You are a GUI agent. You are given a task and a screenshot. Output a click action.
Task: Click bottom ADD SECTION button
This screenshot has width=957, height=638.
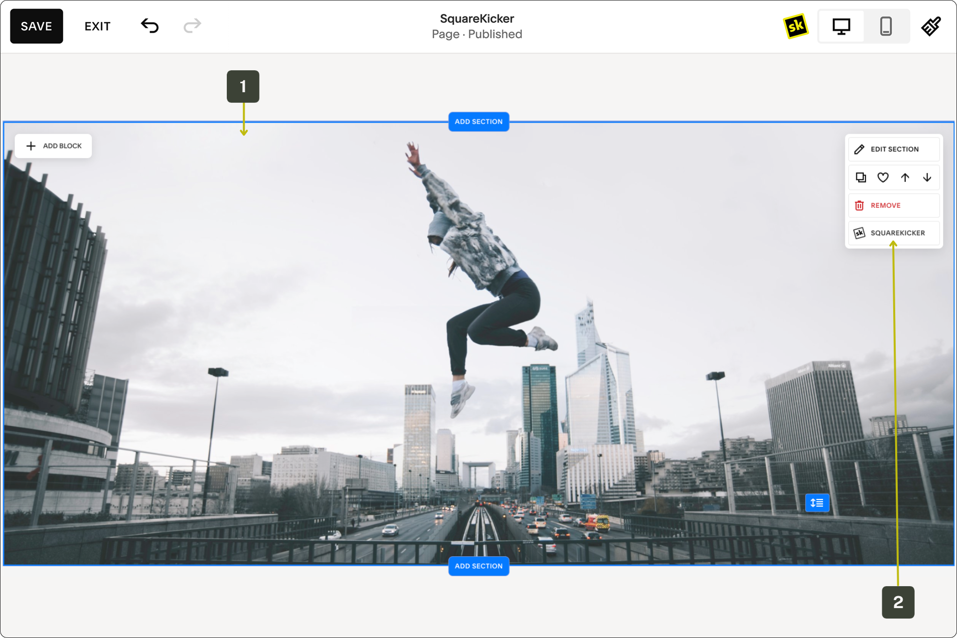pyautogui.click(x=478, y=566)
